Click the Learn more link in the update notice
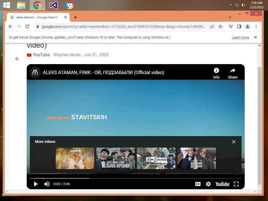This screenshot has width=268, height=201. click(241, 37)
